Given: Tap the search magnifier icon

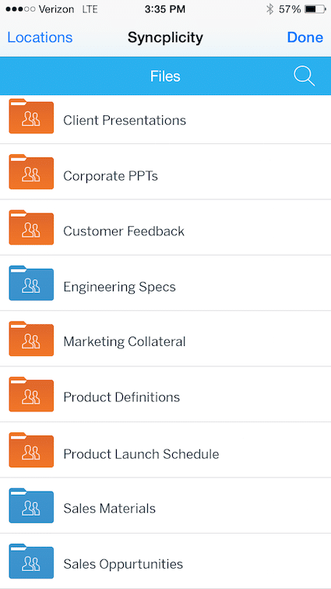Looking at the screenshot, I should [304, 76].
